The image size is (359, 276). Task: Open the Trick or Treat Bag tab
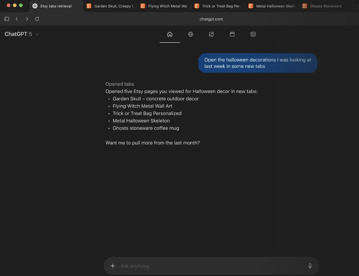click(x=218, y=6)
